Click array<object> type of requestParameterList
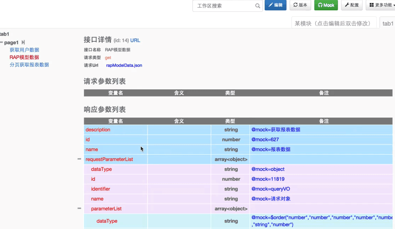This screenshot has width=395, height=229. pos(231,159)
